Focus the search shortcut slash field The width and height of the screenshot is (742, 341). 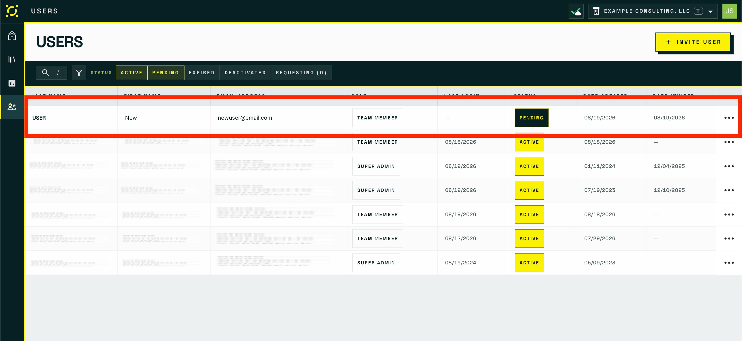(x=58, y=73)
